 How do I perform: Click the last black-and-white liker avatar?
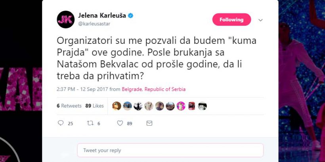point(202,106)
